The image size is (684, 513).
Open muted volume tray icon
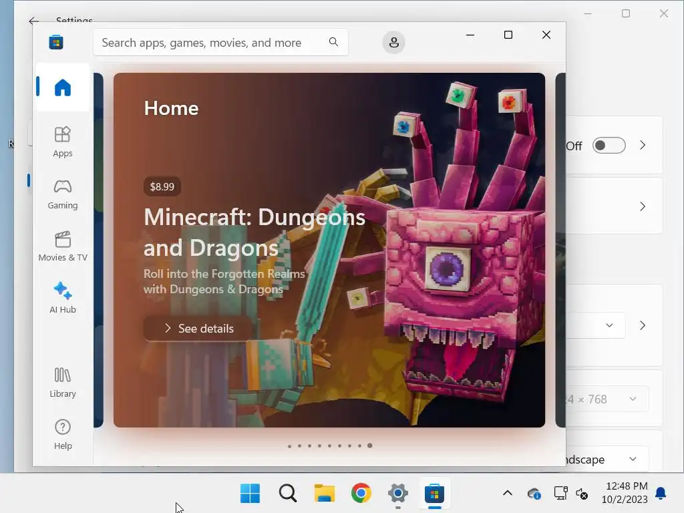point(582,494)
